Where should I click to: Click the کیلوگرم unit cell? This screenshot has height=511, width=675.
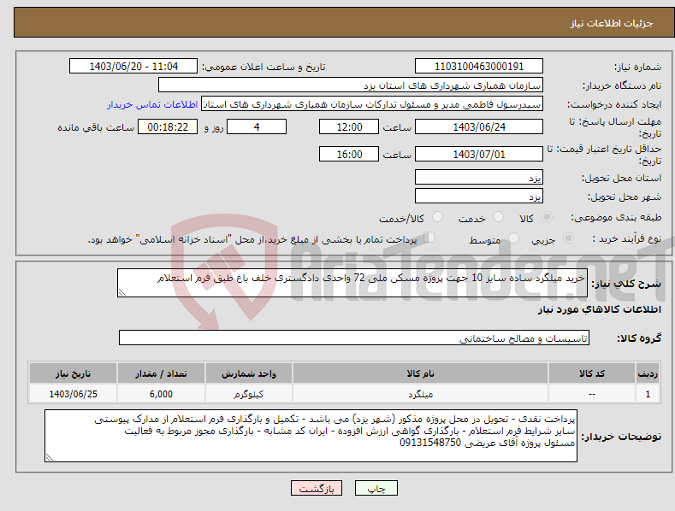click(x=249, y=394)
